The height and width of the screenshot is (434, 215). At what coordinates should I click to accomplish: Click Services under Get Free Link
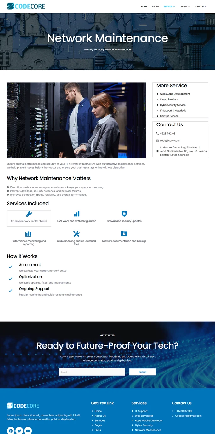point(100,420)
